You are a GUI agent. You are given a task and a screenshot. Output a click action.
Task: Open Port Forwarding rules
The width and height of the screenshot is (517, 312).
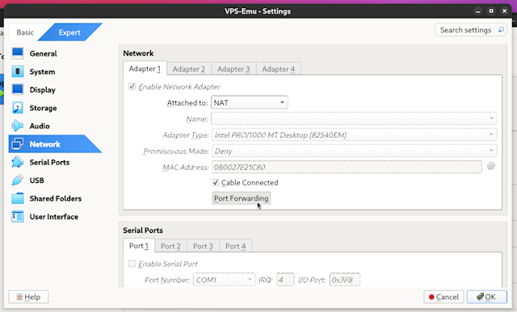click(241, 198)
